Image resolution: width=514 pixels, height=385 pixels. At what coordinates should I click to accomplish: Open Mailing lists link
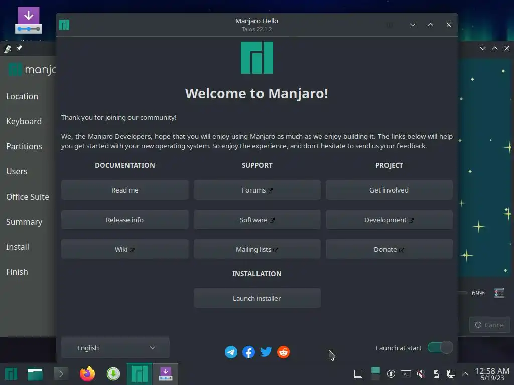click(257, 249)
